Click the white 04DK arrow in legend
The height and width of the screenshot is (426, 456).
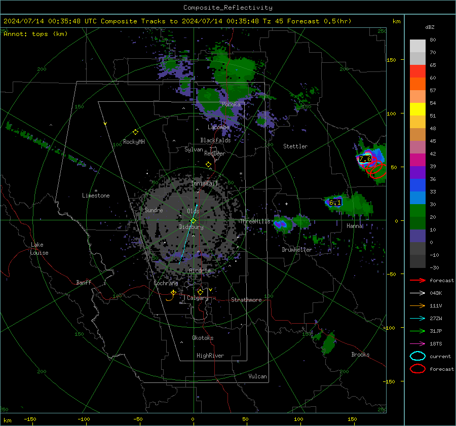(x=417, y=293)
